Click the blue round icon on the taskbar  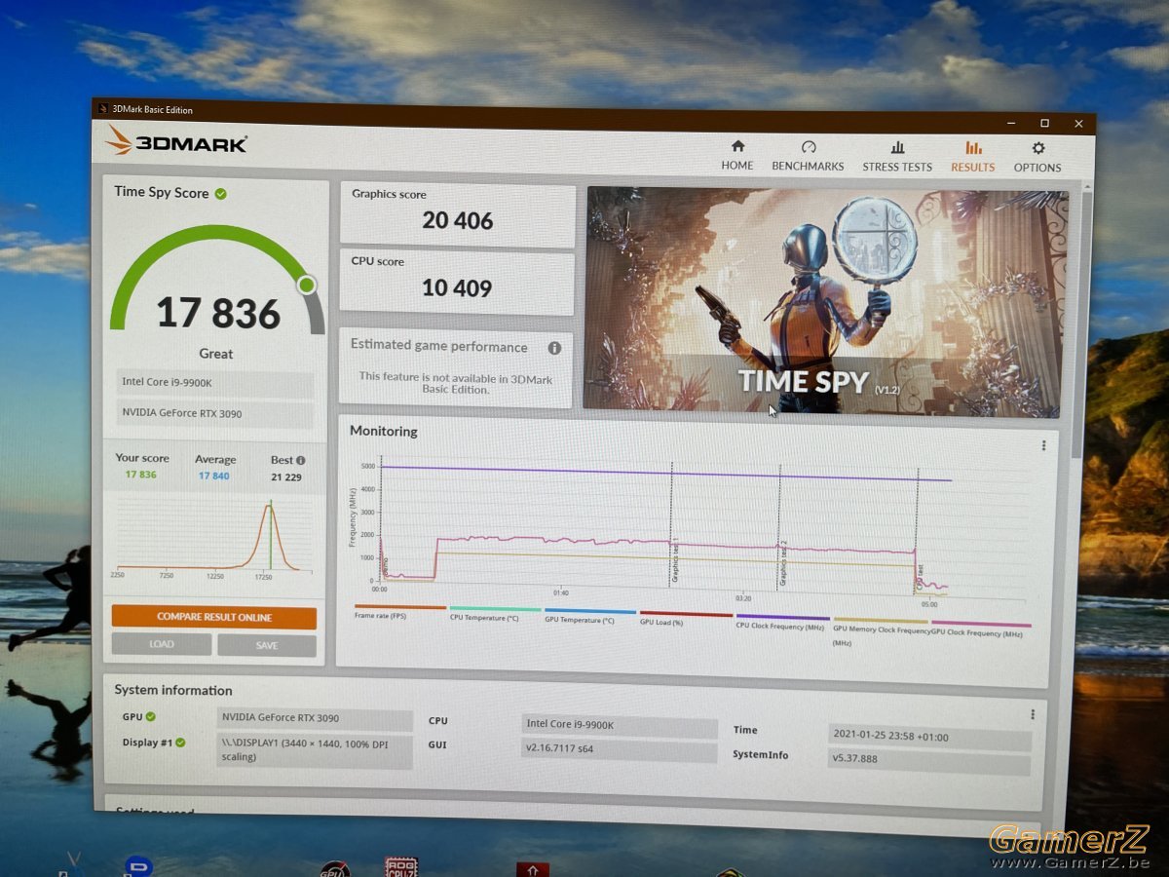[139, 866]
